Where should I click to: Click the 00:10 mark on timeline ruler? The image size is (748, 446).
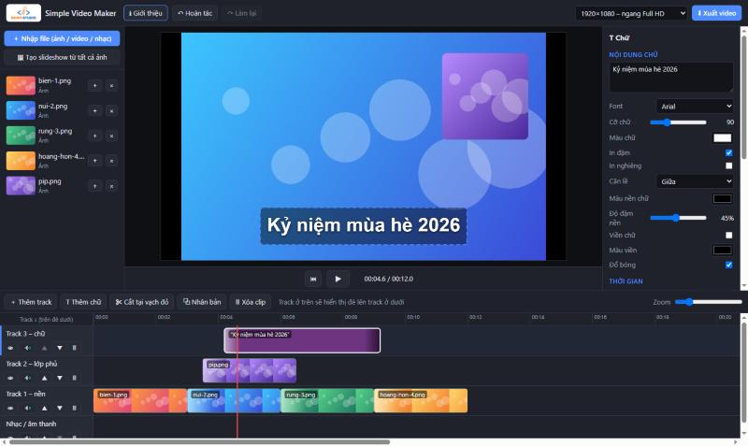[413, 317]
